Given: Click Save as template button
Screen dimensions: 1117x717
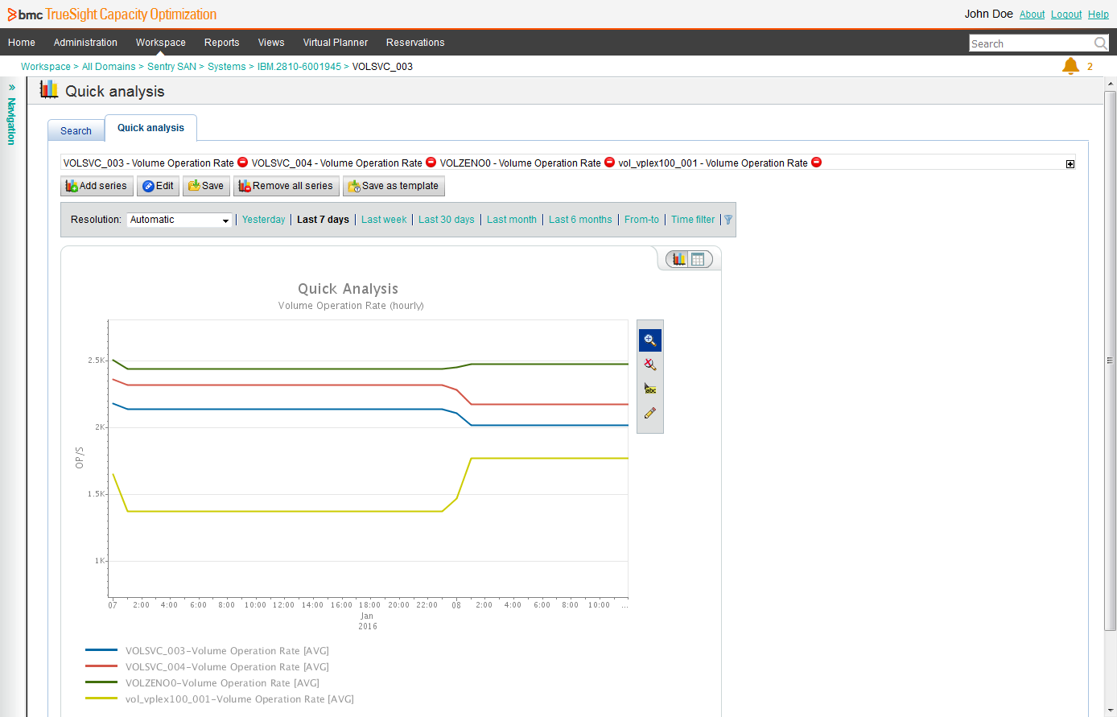Looking at the screenshot, I should (394, 186).
